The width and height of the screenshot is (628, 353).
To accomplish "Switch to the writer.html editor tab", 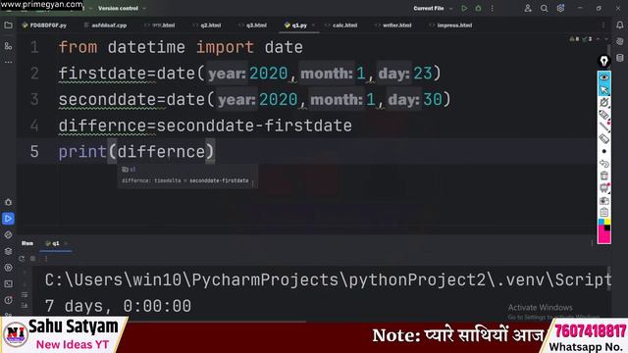I will [392, 25].
